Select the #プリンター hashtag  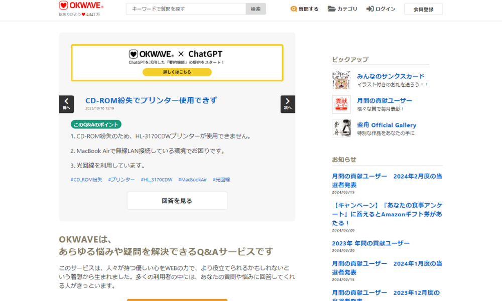(121, 180)
